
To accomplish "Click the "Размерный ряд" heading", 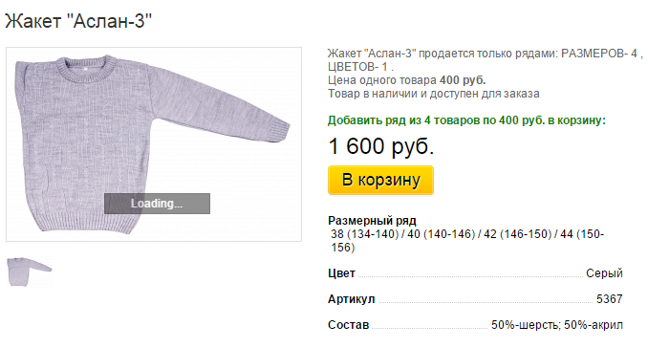I will click(x=372, y=221).
